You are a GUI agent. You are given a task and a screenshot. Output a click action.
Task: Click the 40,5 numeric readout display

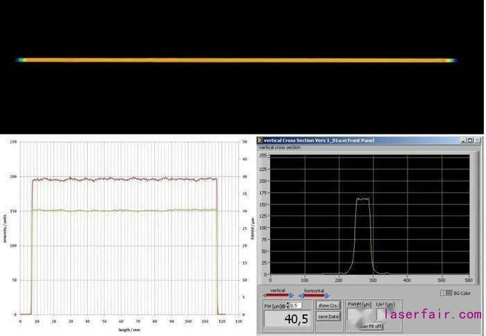[288, 320]
